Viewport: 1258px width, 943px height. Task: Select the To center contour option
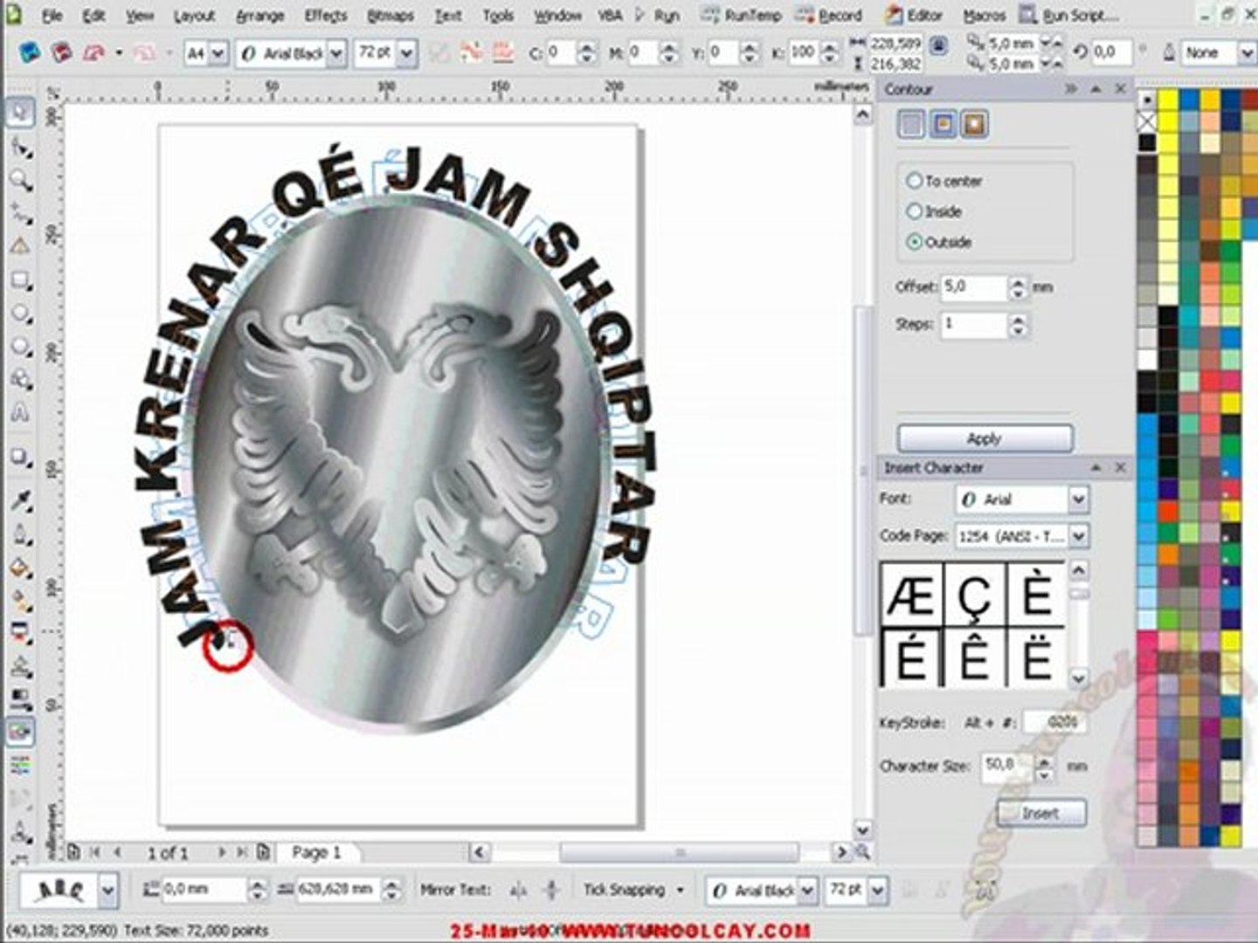click(914, 181)
